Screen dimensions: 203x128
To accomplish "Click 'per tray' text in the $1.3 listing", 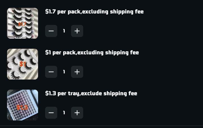I will [69, 94].
